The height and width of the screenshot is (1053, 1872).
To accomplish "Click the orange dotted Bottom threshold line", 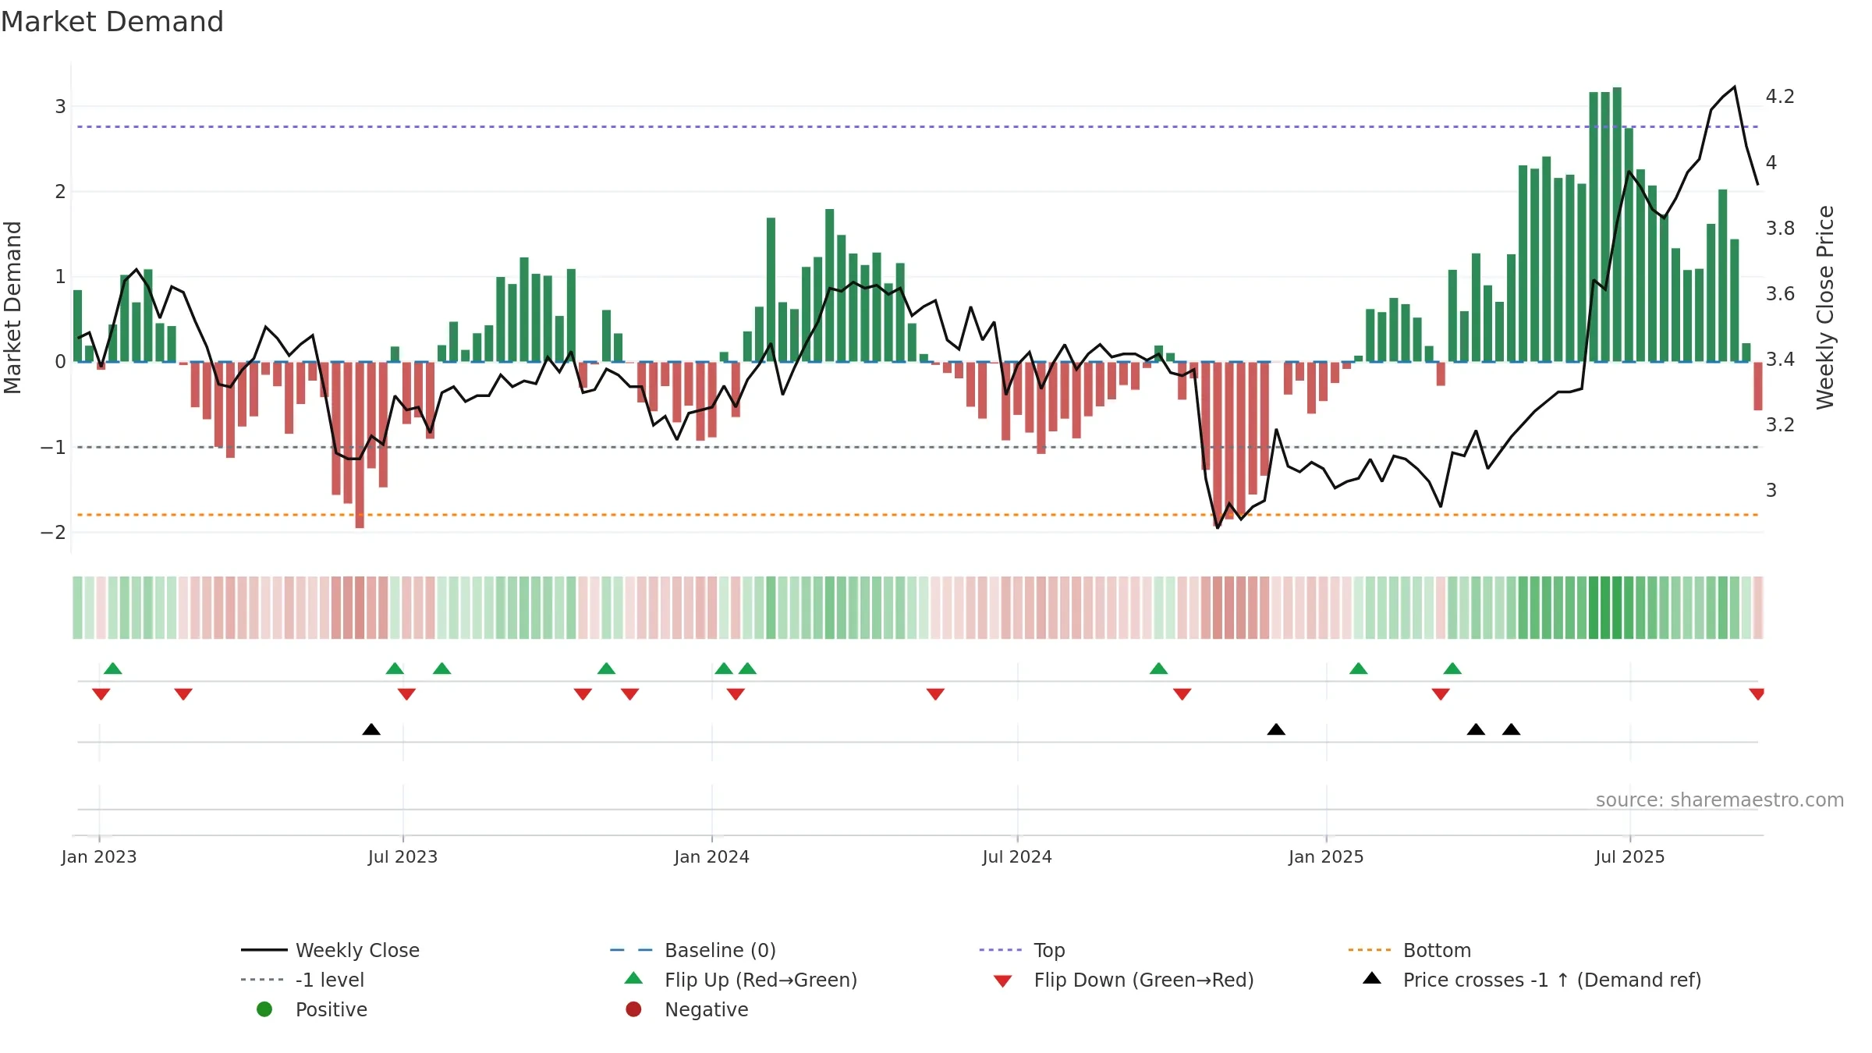I will click(x=917, y=515).
